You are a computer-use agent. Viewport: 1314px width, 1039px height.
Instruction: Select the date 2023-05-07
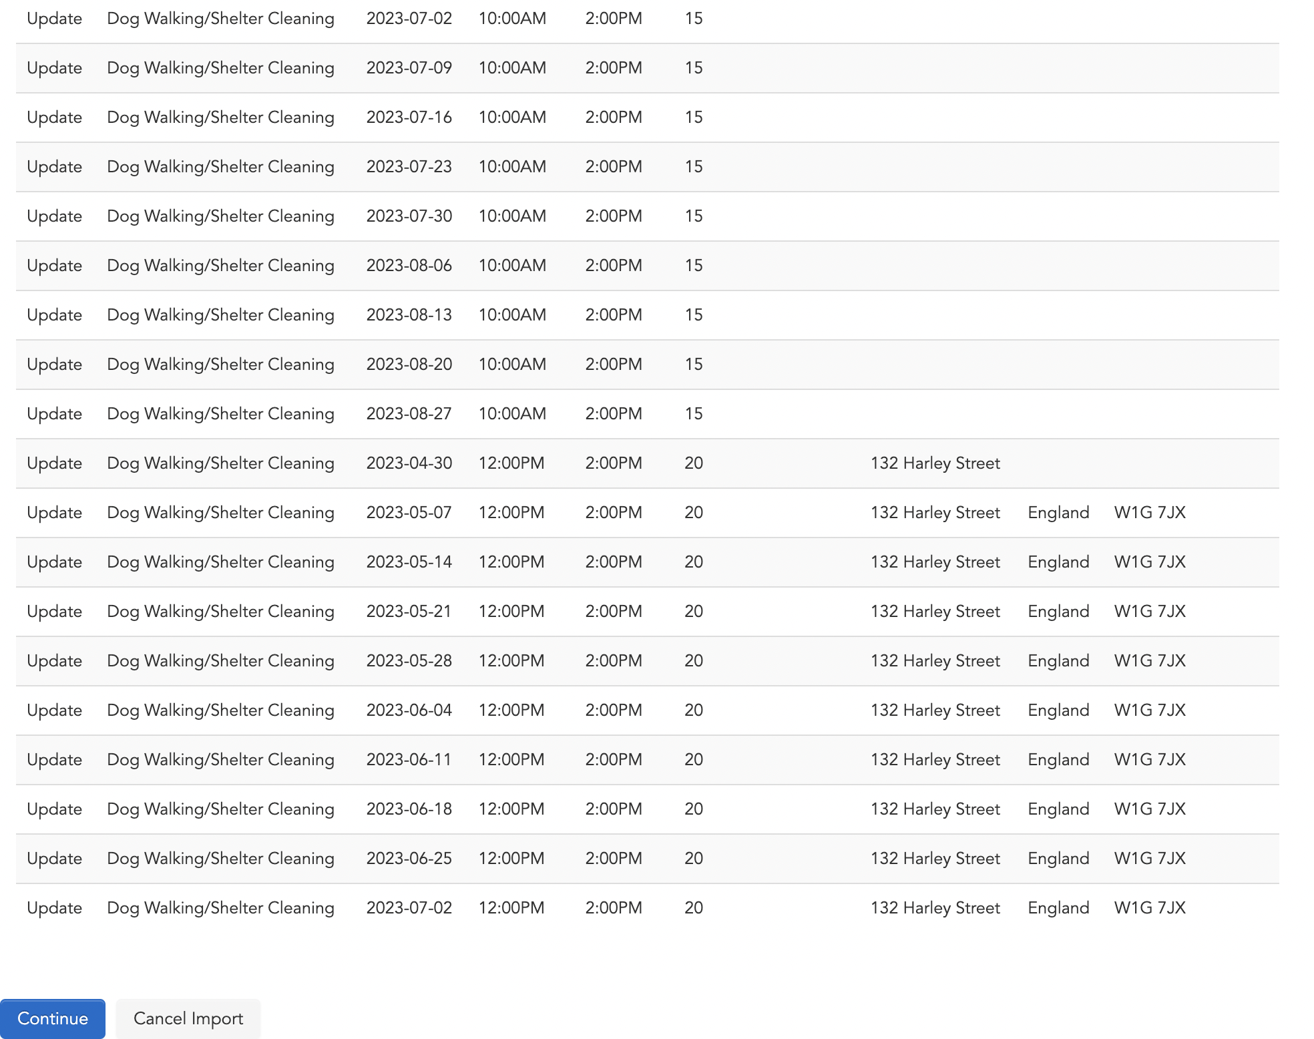click(409, 513)
